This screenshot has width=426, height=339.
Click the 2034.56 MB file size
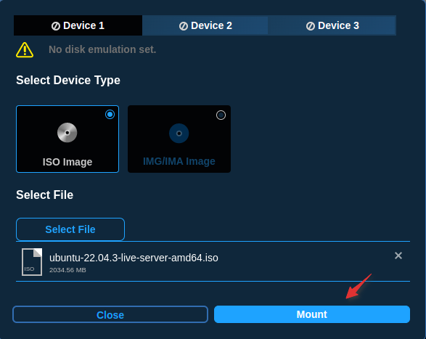(x=67, y=270)
